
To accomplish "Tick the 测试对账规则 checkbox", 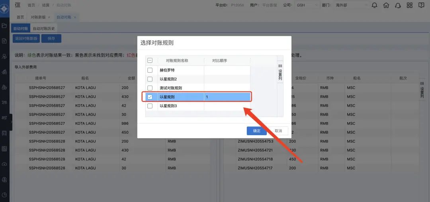I will (x=150, y=88).
